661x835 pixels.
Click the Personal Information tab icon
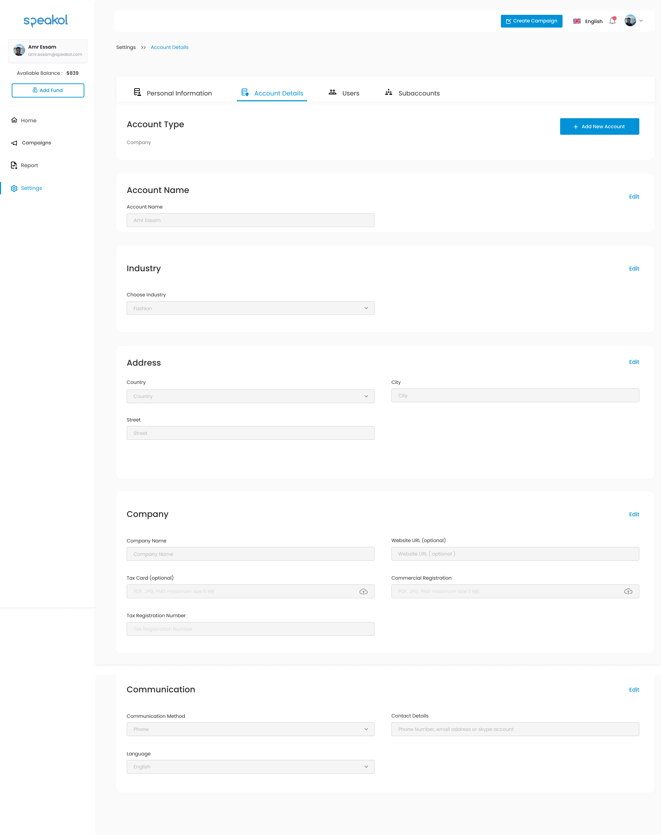click(x=137, y=92)
